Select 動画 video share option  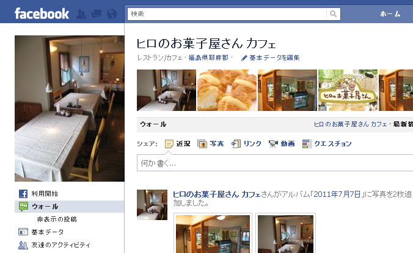click(282, 144)
